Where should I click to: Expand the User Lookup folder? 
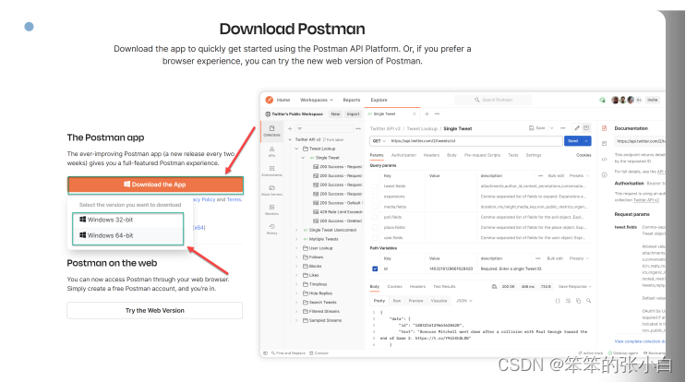pos(321,248)
